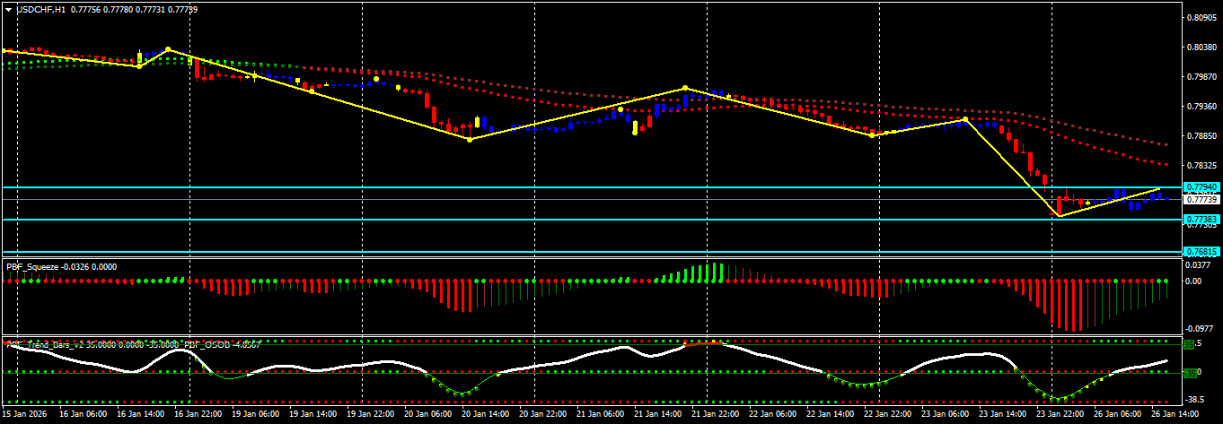Click the -0.0977 squeeze scale value
This screenshot has width=1223, height=424.
tap(1200, 328)
